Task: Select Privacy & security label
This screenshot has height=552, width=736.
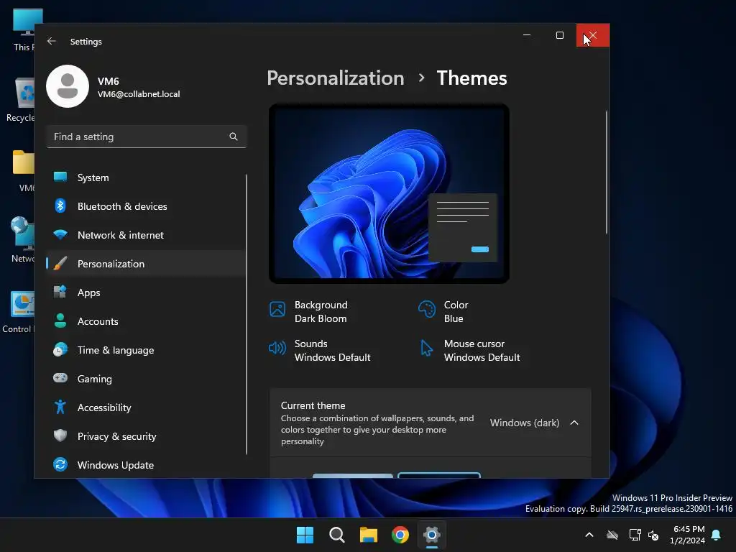Action: tap(117, 436)
